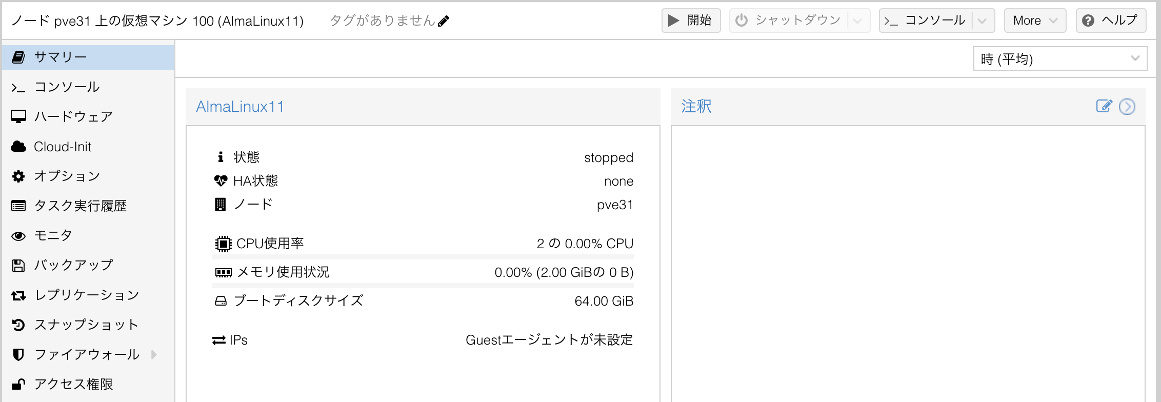Click the play icon in 開始 button
1161x402 pixels.
pyautogui.click(x=674, y=21)
